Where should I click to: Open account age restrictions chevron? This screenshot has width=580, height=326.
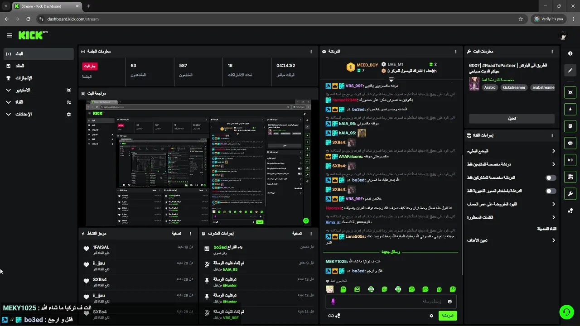pos(553,204)
